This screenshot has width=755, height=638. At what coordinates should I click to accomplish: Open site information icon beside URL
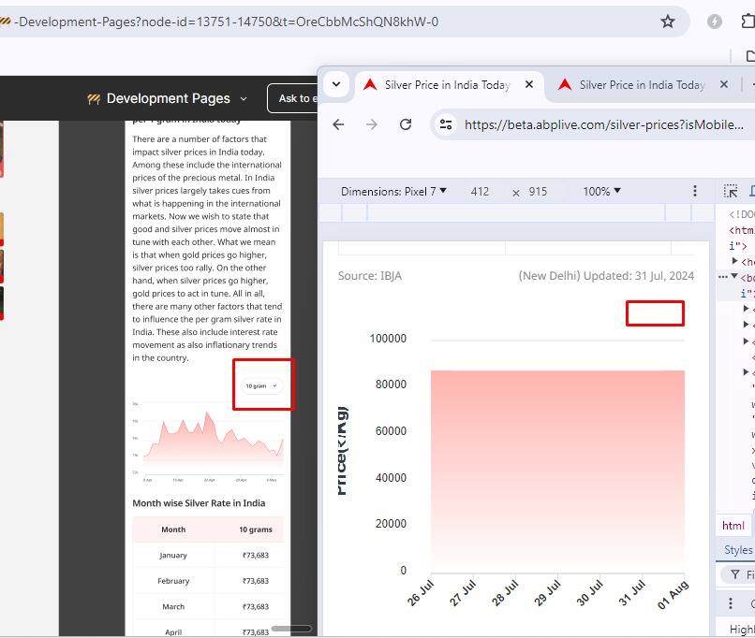pos(447,124)
